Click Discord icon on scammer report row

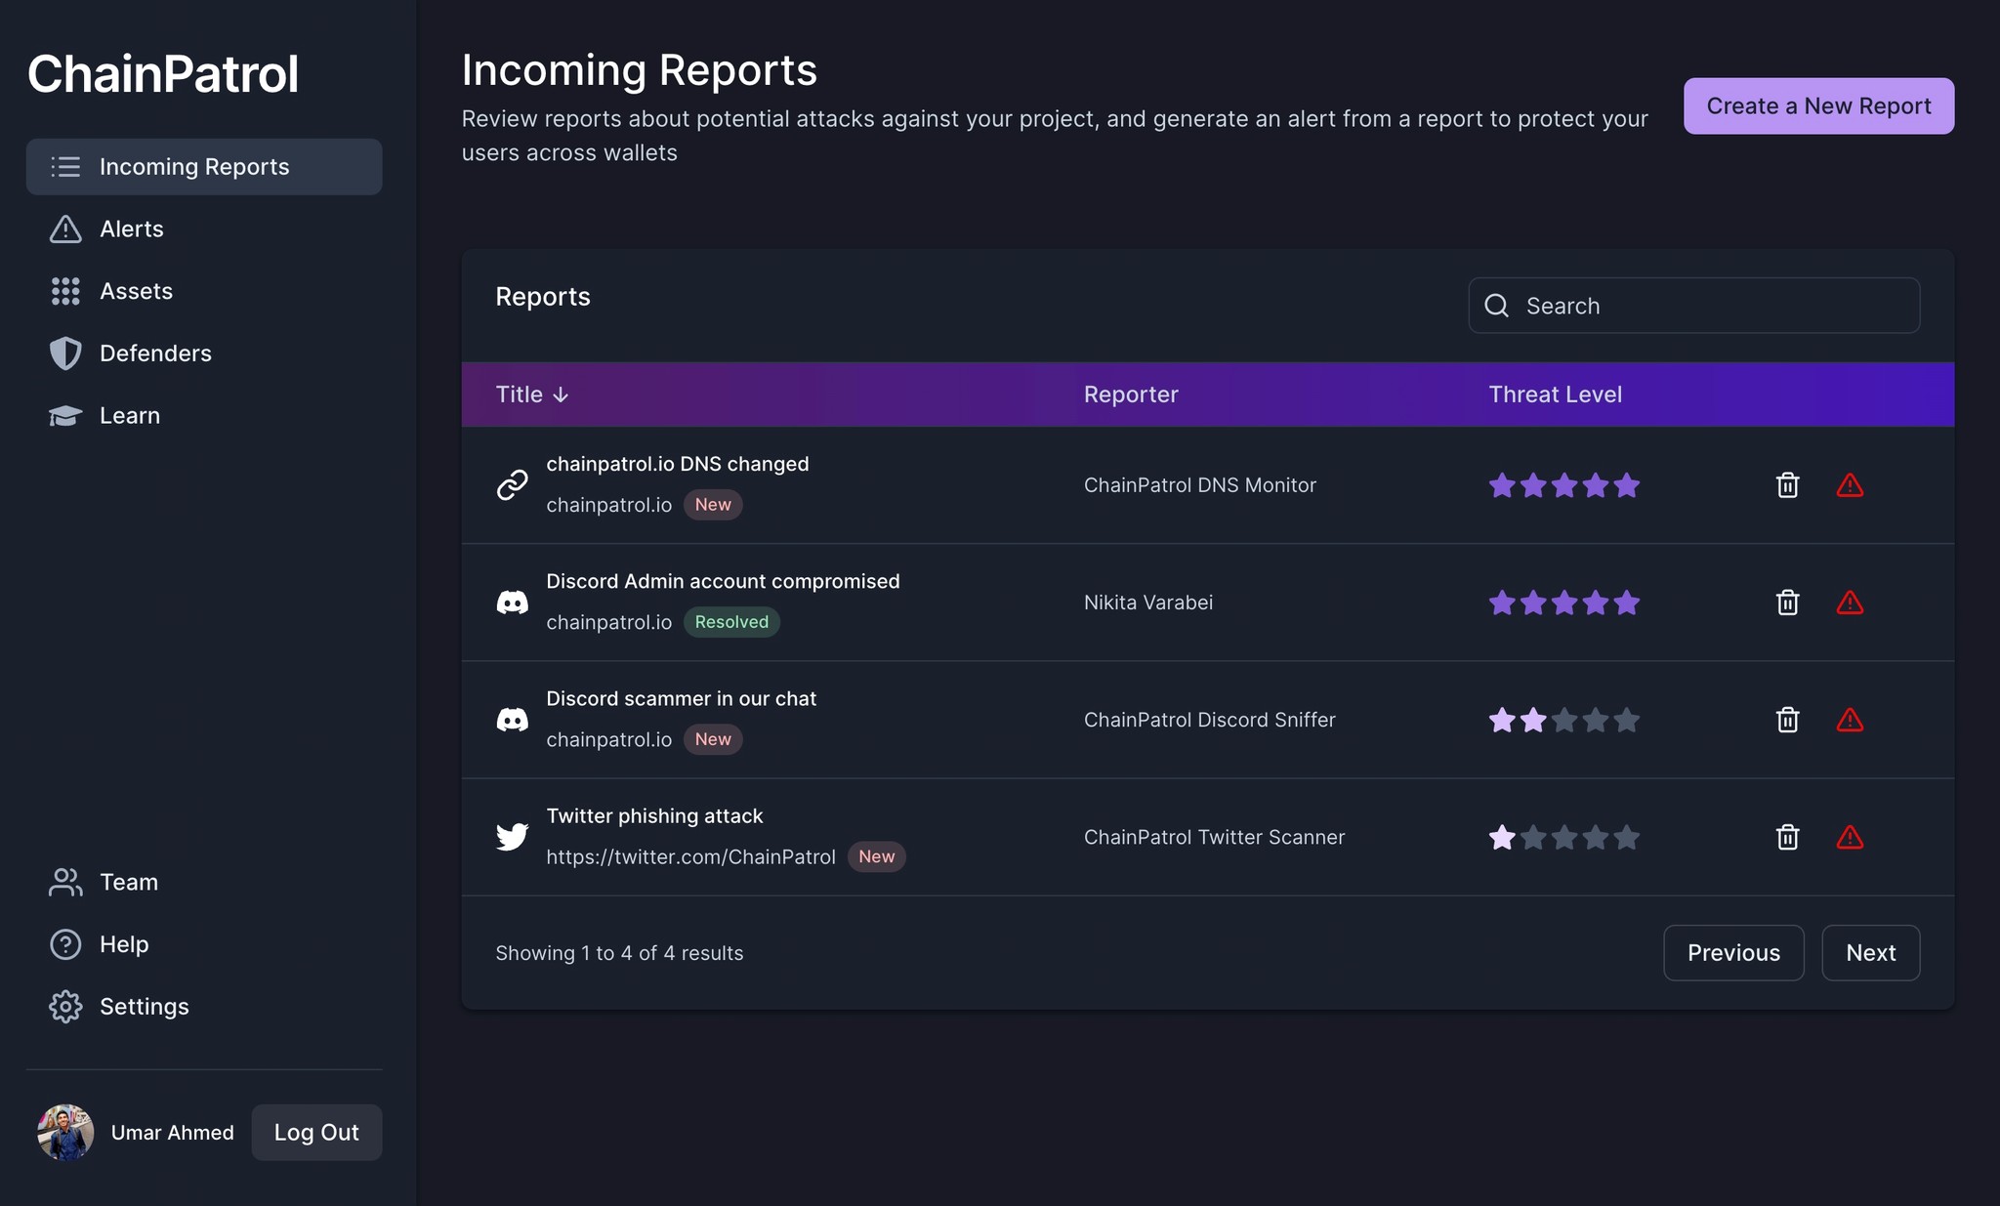pyautogui.click(x=512, y=720)
